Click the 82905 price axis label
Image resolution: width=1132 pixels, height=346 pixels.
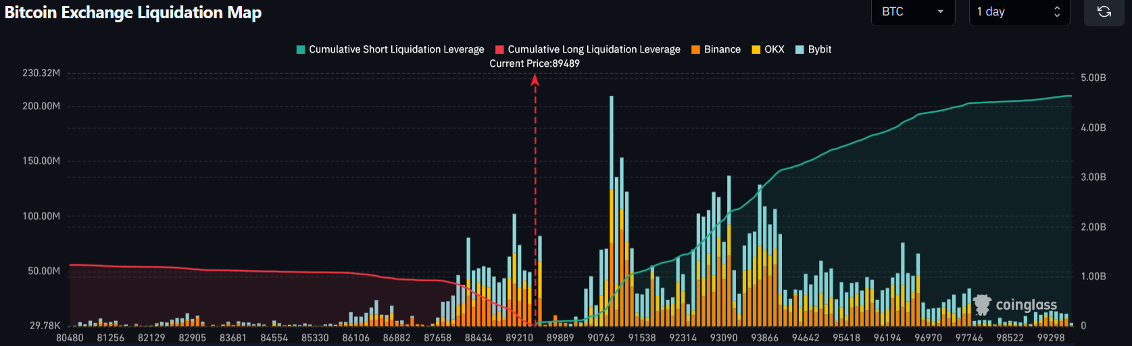(x=193, y=337)
